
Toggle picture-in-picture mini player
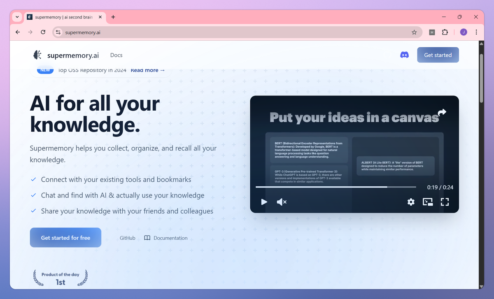tap(428, 202)
